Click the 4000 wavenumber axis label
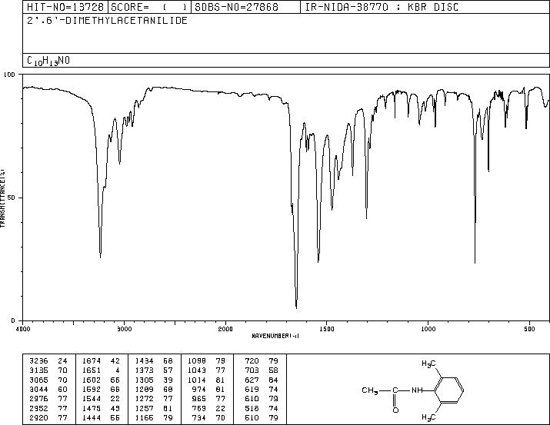The image size is (550, 425). (23, 329)
